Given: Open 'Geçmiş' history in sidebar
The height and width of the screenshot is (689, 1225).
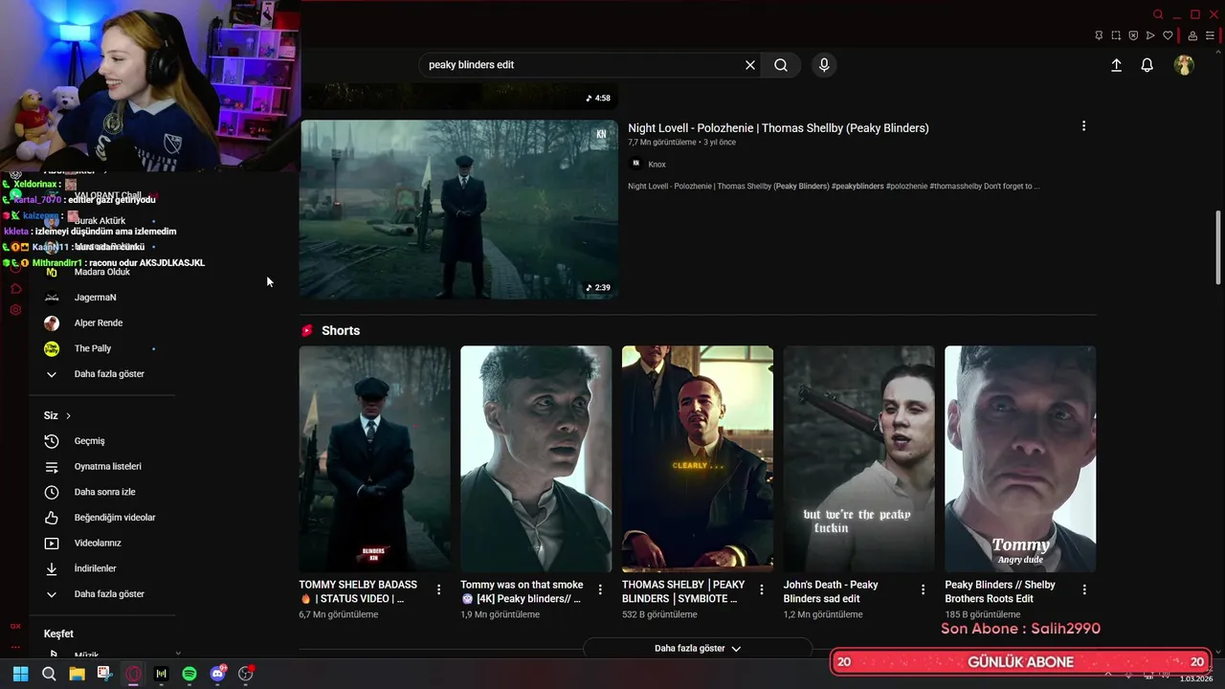Looking at the screenshot, I should click(x=101, y=441).
